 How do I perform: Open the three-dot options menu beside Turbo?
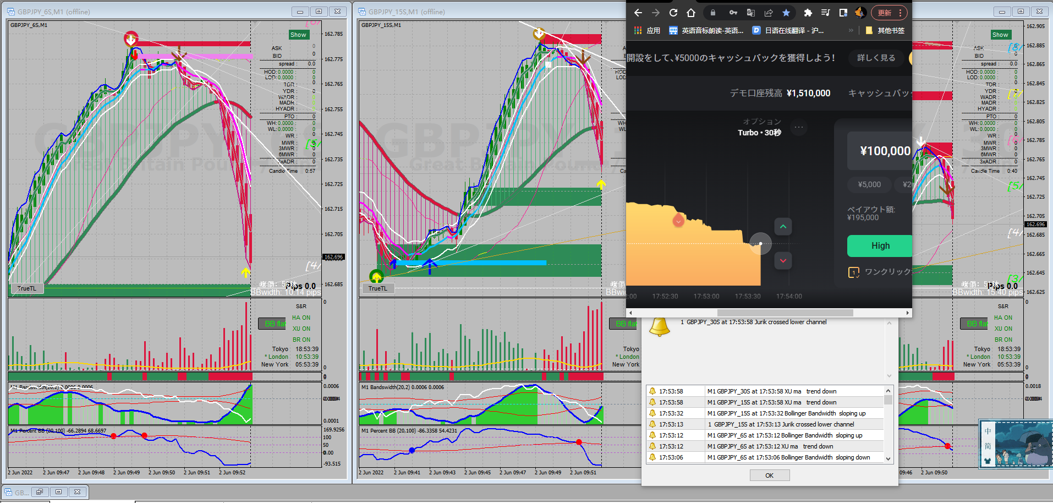(x=798, y=128)
